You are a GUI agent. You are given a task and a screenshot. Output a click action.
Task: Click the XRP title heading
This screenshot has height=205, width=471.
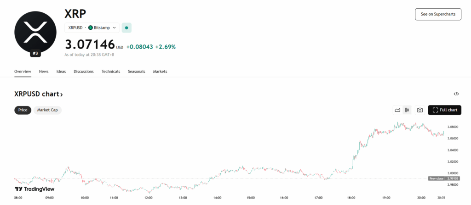point(75,14)
